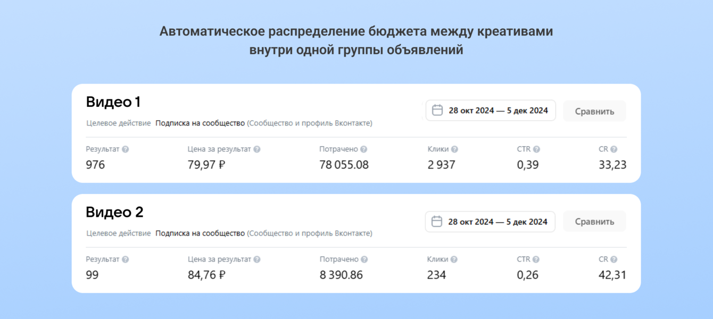Click Сравнить button in Видео 1 card

(594, 111)
